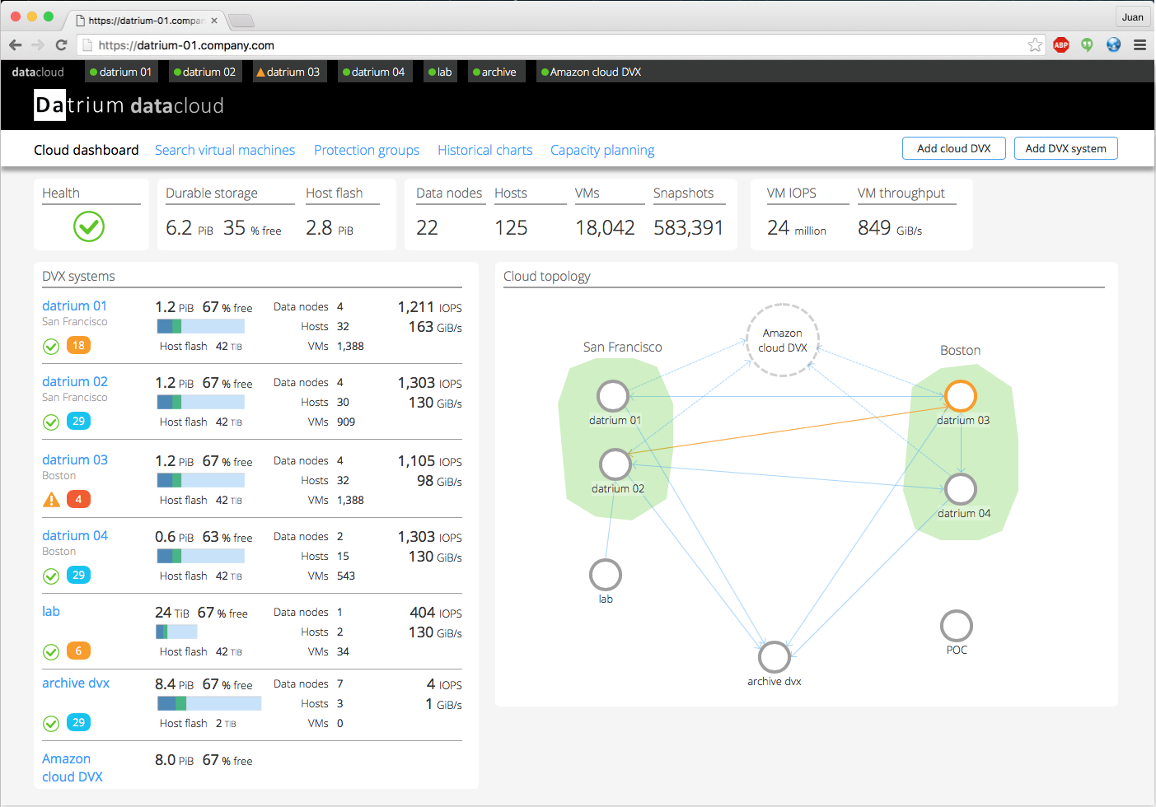Switch to datrium 02 top tab
This screenshot has width=1156, height=807.
(x=205, y=72)
